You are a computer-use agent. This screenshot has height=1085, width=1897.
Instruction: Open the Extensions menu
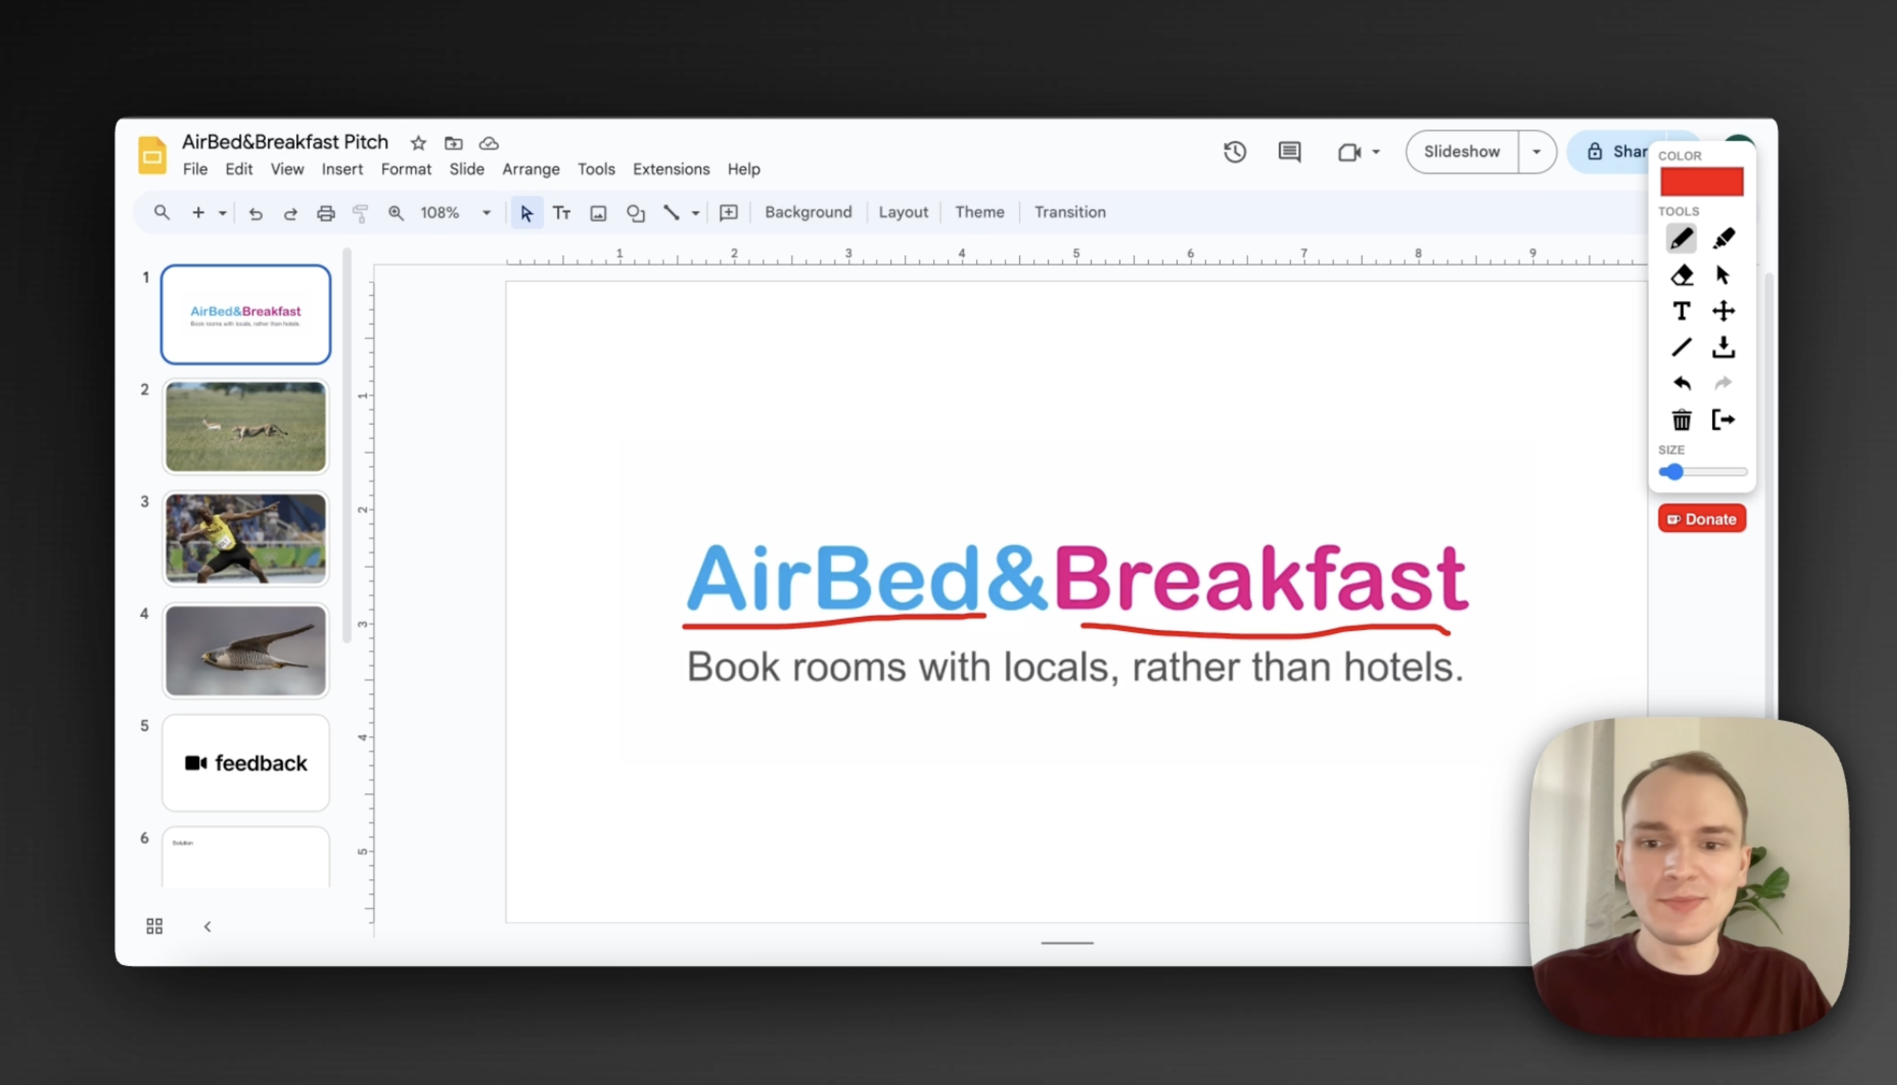pyautogui.click(x=671, y=169)
